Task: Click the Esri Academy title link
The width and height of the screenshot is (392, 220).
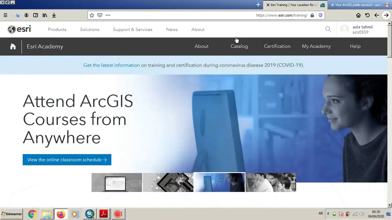Action: point(45,46)
